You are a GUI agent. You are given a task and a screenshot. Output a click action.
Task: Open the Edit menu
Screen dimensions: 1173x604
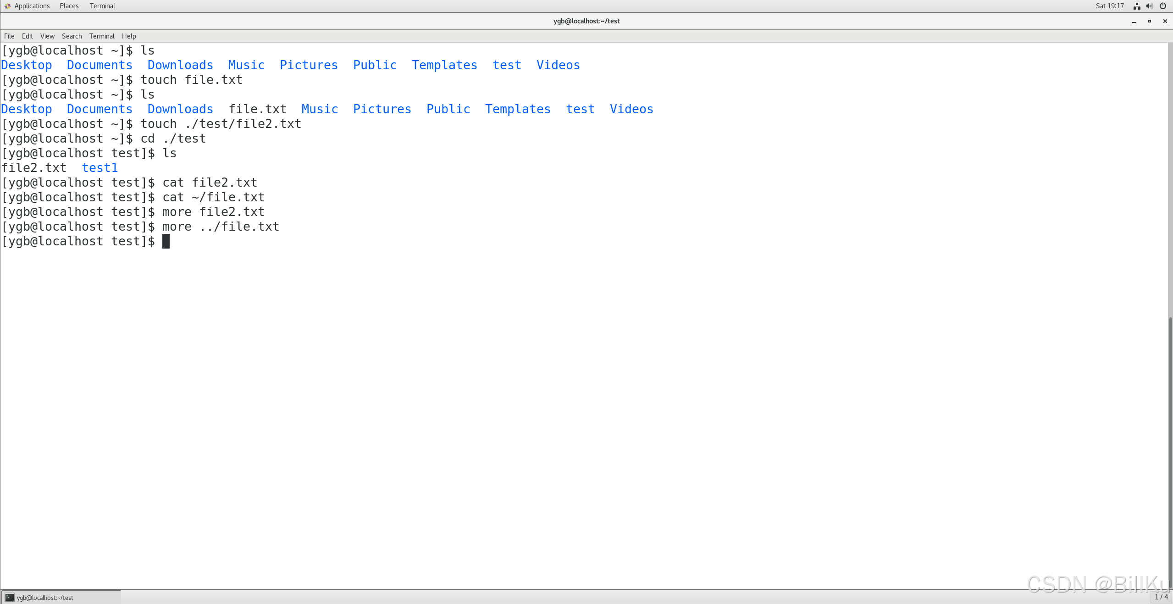[x=28, y=36]
